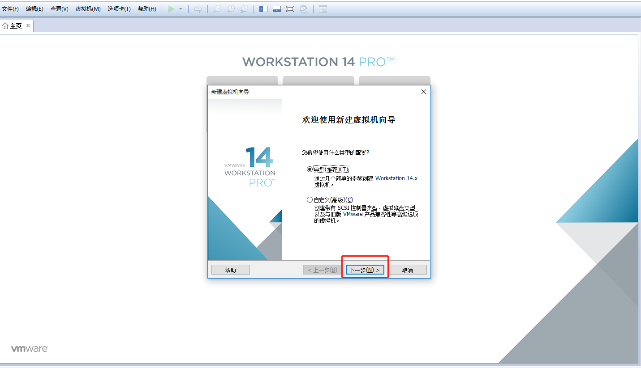
Task: Open the 选项卡(T) menu
Action: tap(119, 9)
